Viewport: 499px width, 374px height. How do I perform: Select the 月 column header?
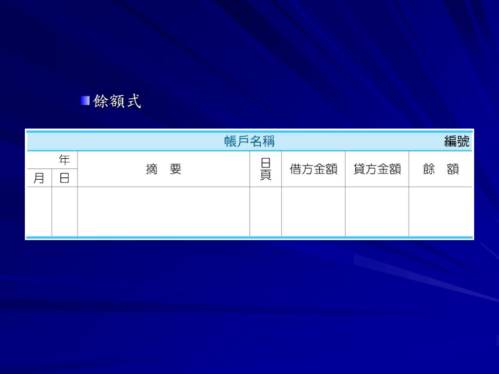[39, 178]
